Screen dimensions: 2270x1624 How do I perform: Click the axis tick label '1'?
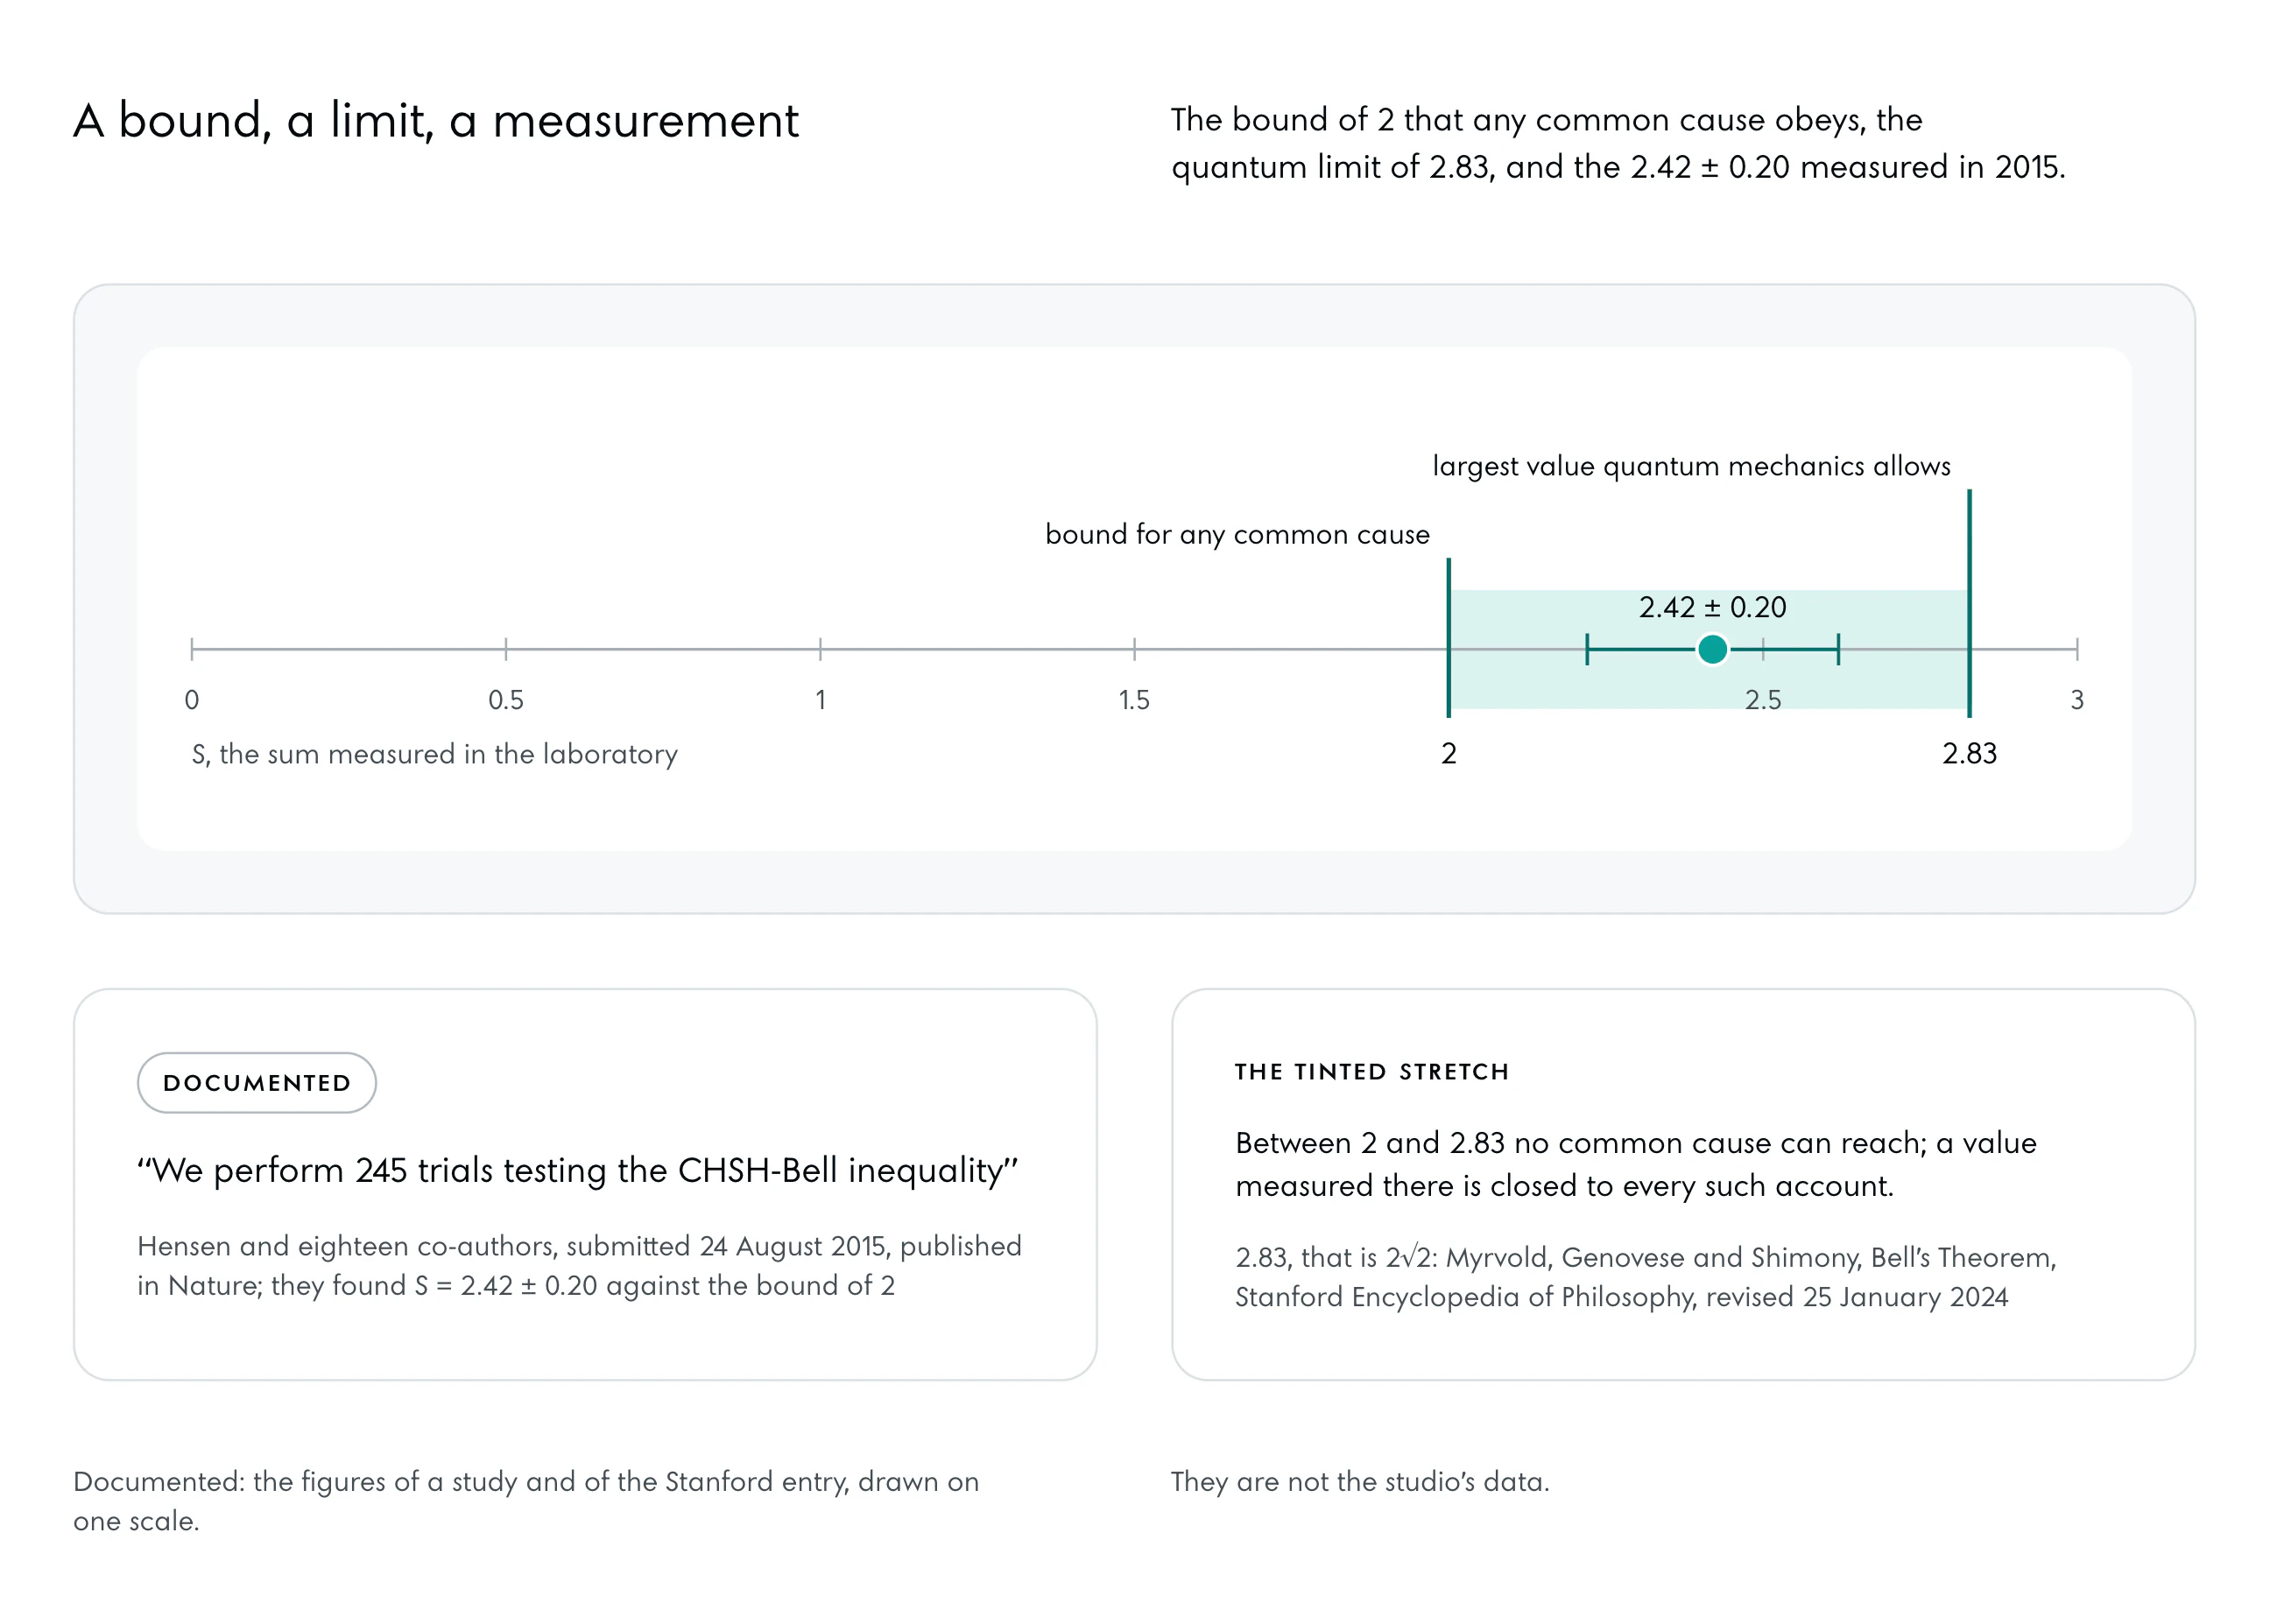click(820, 699)
